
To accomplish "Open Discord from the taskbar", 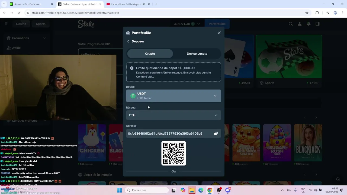I will coord(228,190).
